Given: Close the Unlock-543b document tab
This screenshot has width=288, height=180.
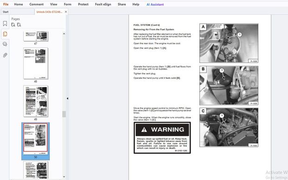Looking at the screenshot, I should [66, 12].
